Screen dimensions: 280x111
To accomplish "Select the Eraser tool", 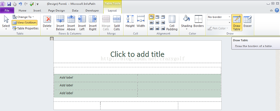I will (x=248, y=22).
